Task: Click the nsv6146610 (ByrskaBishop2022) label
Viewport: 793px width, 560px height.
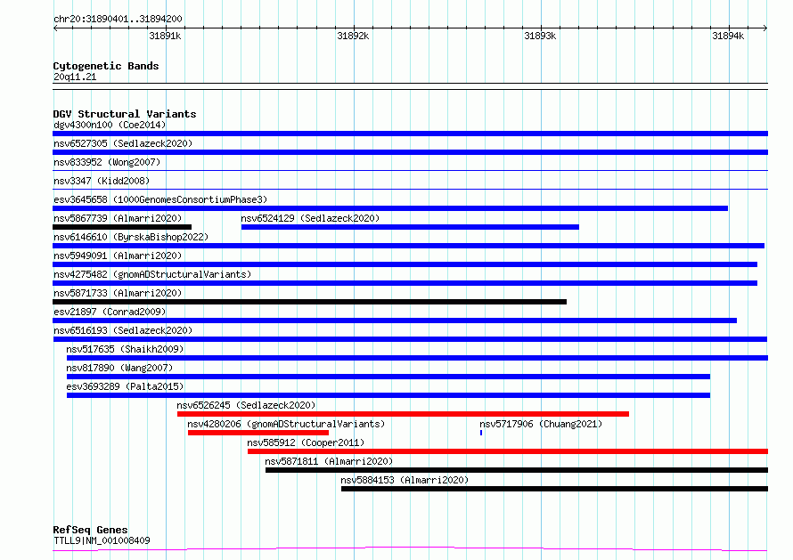Action: 131,237
